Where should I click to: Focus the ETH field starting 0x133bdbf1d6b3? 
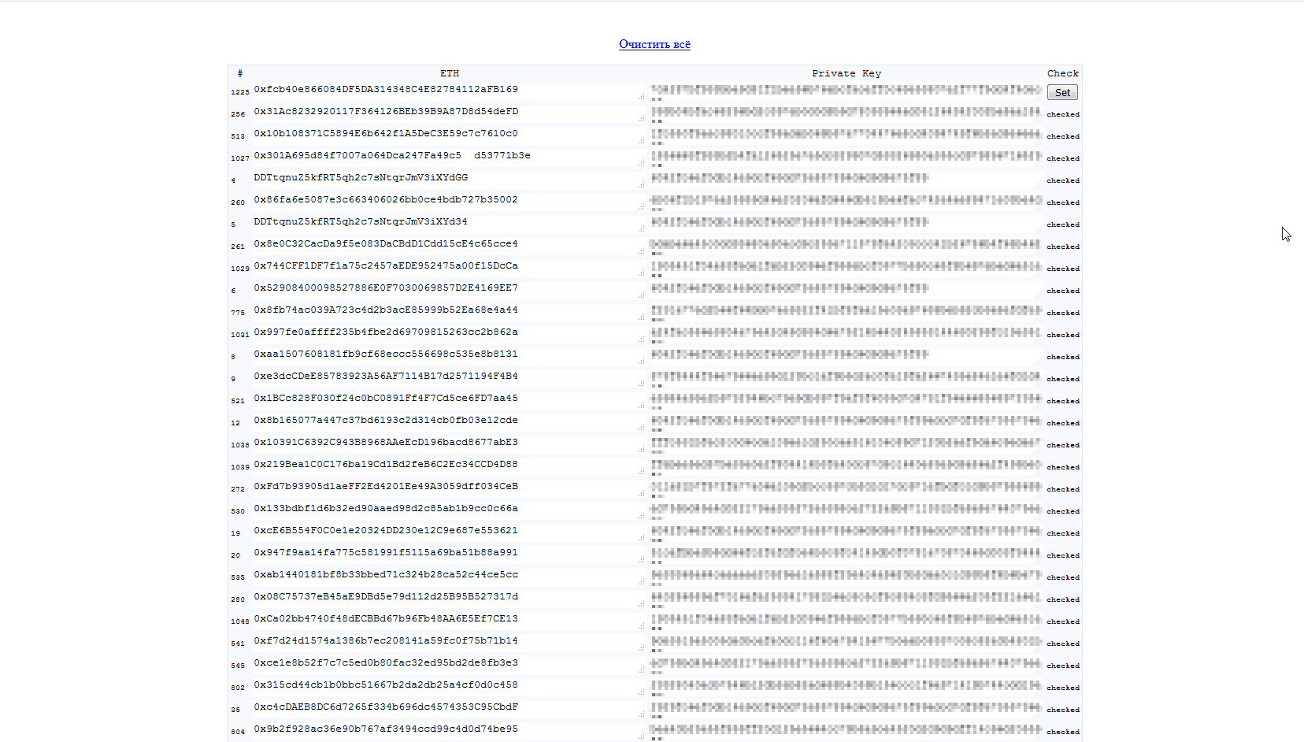pyautogui.click(x=449, y=511)
